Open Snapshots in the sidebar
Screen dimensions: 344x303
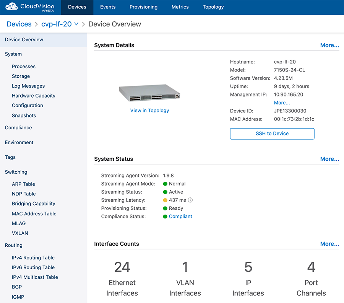pos(24,116)
